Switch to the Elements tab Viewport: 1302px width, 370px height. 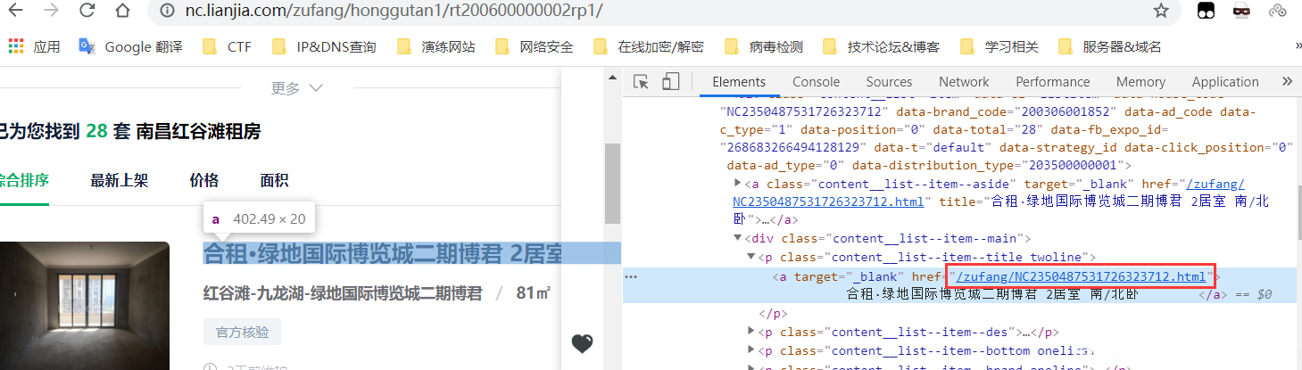point(739,82)
